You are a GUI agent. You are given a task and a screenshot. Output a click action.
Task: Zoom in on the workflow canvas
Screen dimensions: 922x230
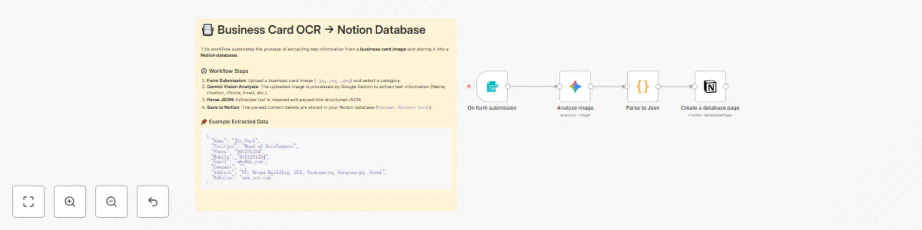[70, 202]
